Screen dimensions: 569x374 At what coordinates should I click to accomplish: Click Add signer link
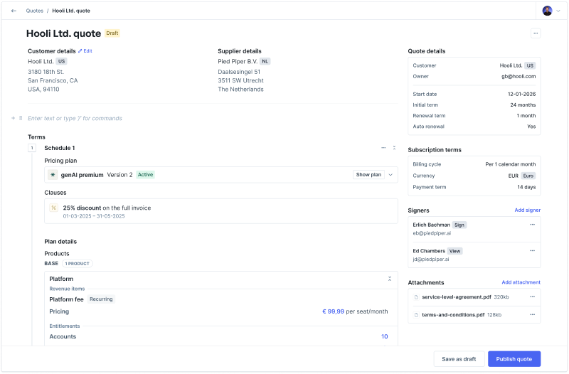pos(528,210)
